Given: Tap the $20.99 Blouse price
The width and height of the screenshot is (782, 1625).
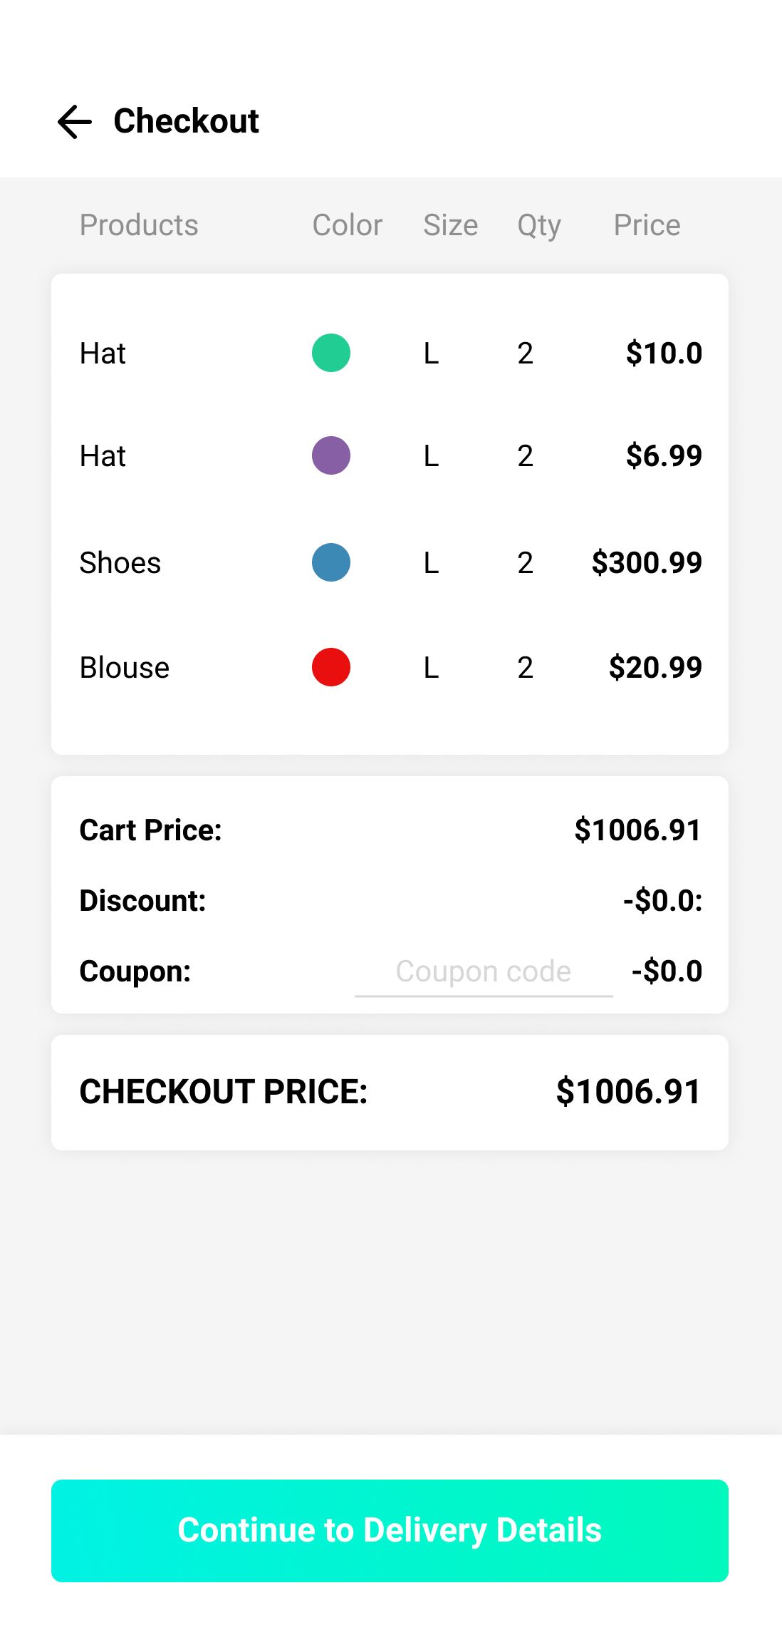Looking at the screenshot, I should coord(655,667).
